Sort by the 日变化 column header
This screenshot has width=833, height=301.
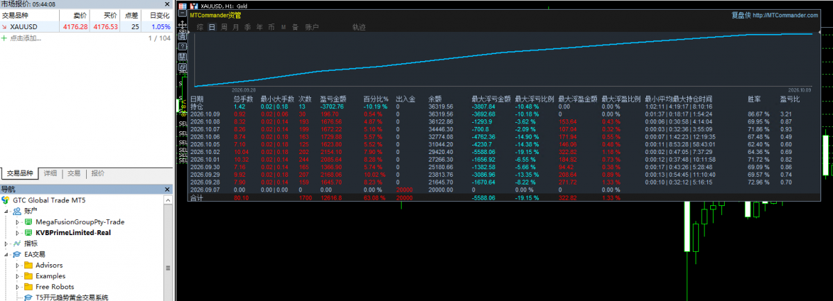(x=157, y=15)
